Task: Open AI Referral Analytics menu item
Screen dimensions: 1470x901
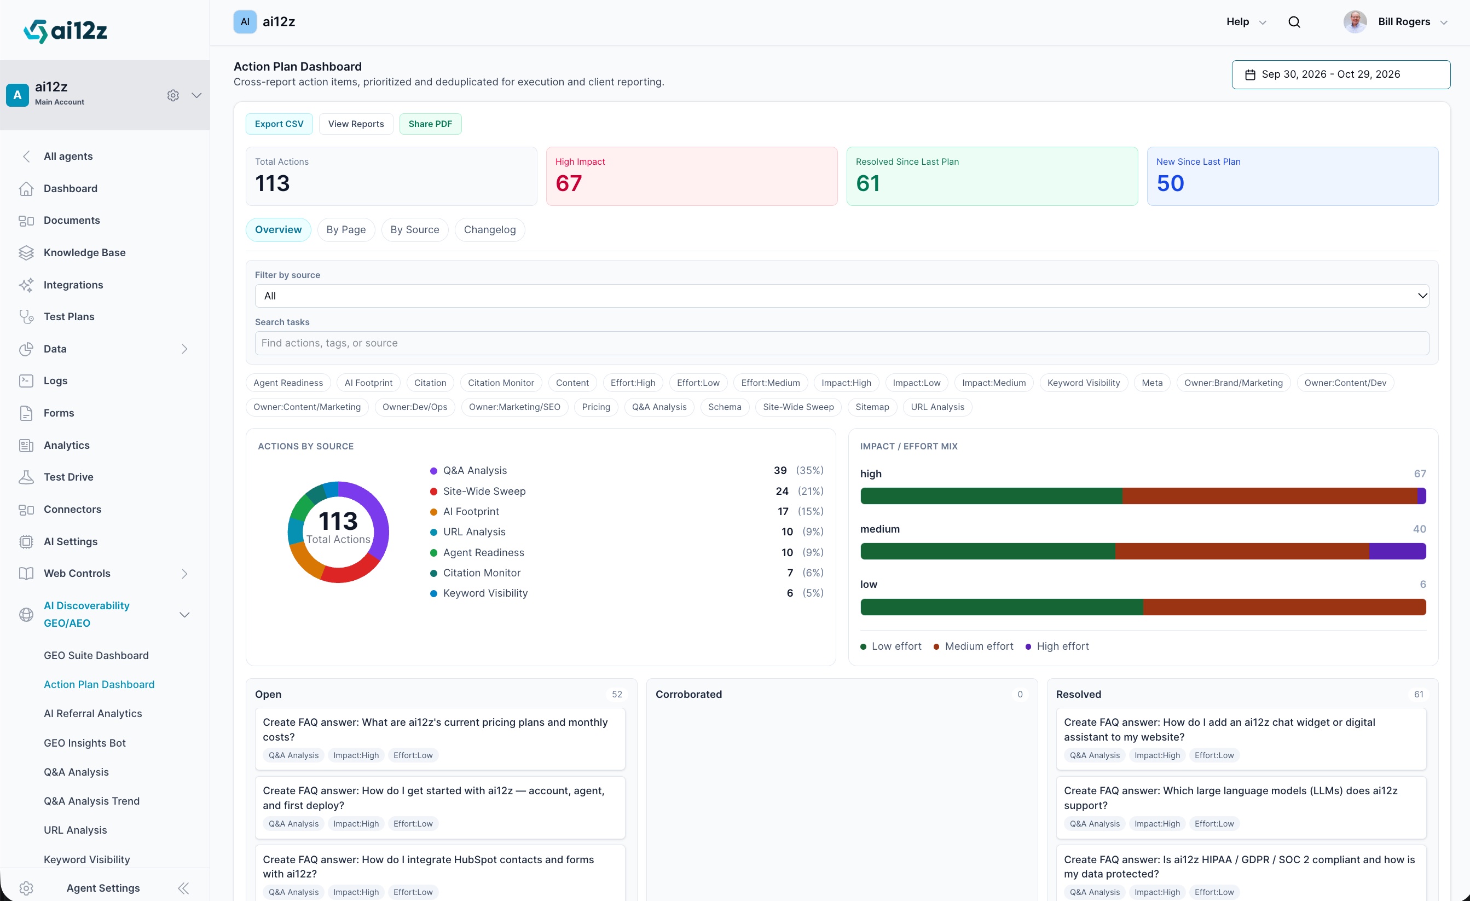Action: (x=92, y=714)
